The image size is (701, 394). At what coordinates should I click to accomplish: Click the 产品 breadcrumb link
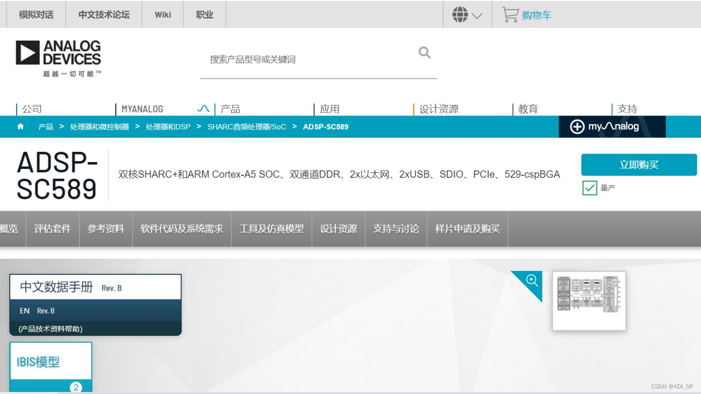(x=46, y=127)
